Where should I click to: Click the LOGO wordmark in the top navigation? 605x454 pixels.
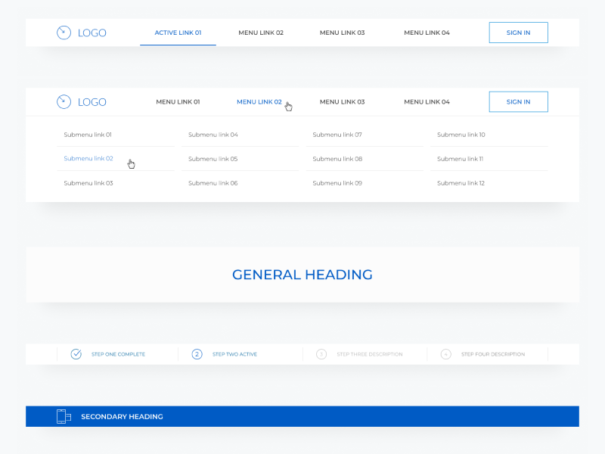tap(92, 33)
